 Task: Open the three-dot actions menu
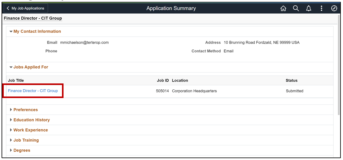point(321,8)
